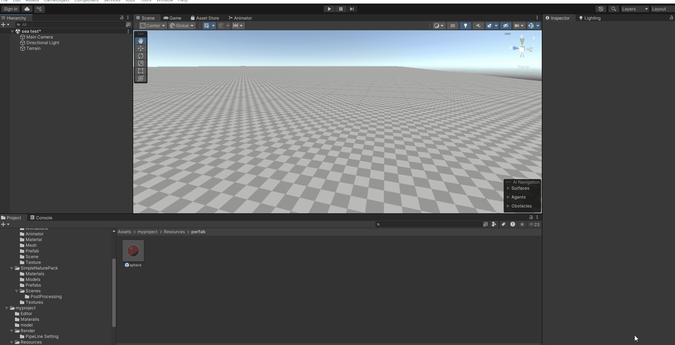Open the grid visibility dropdown arrow

point(213,26)
